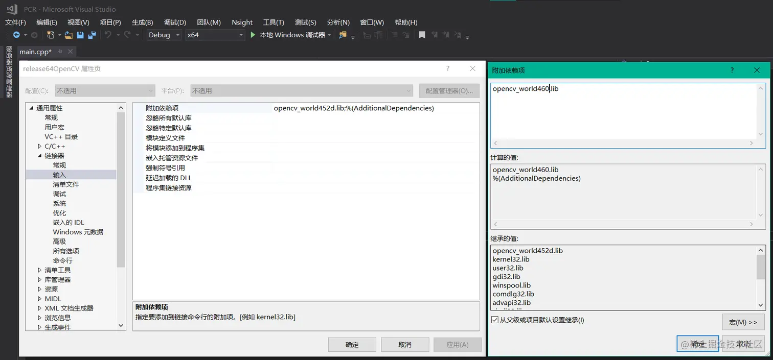Redo using the toolbar redo arrow

(127, 35)
